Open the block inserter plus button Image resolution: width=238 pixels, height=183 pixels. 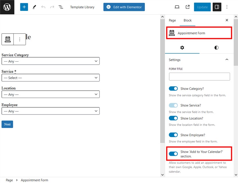[x=24, y=7]
